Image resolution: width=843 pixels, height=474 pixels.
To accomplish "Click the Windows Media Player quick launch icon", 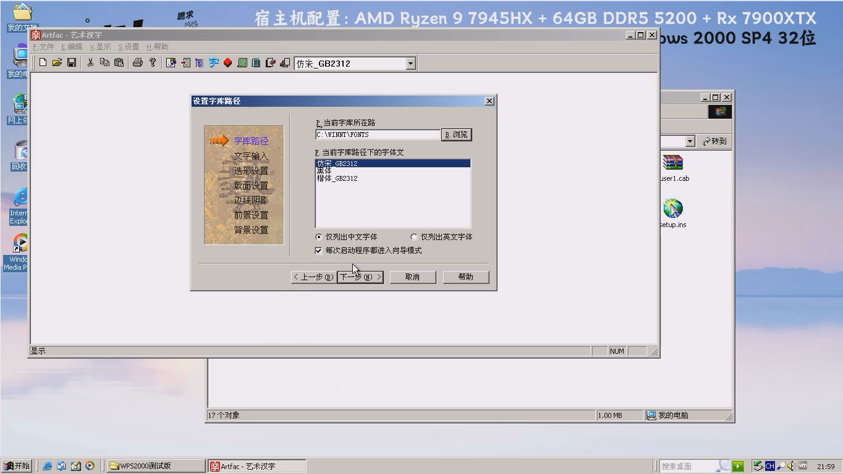I will point(90,466).
